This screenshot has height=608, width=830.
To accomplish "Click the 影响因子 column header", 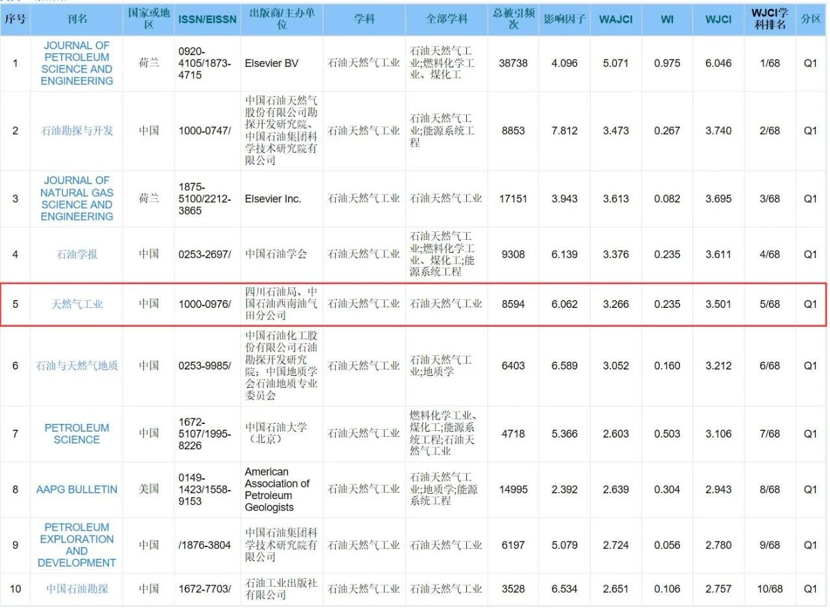I will [x=564, y=19].
